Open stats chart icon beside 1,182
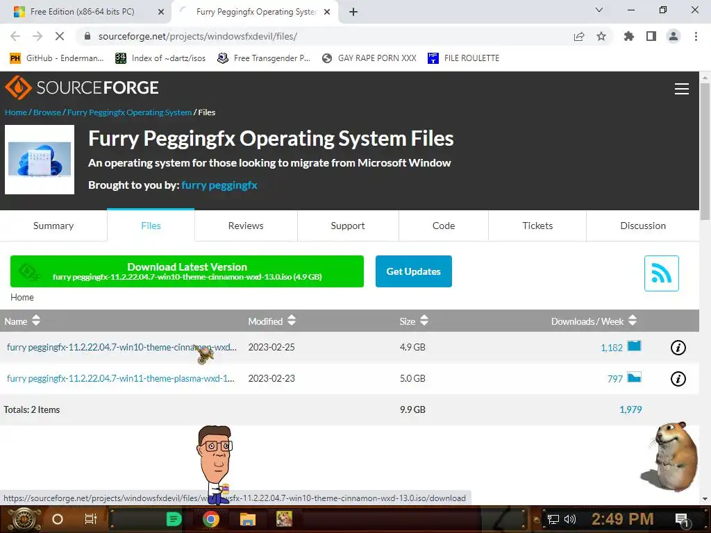Image resolution: width=711 pixels, height=533 pixels. pos(634,346)
